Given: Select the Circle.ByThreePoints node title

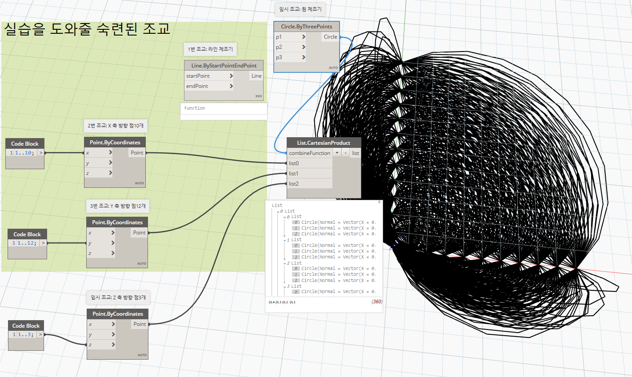Looking at the screenshot, I should (x=307, y=27).
